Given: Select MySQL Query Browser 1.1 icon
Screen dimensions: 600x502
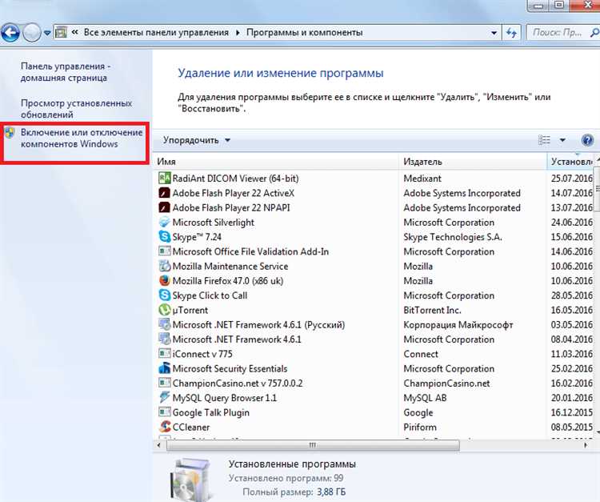Looking at the screenshot, I should coord(165,397).
